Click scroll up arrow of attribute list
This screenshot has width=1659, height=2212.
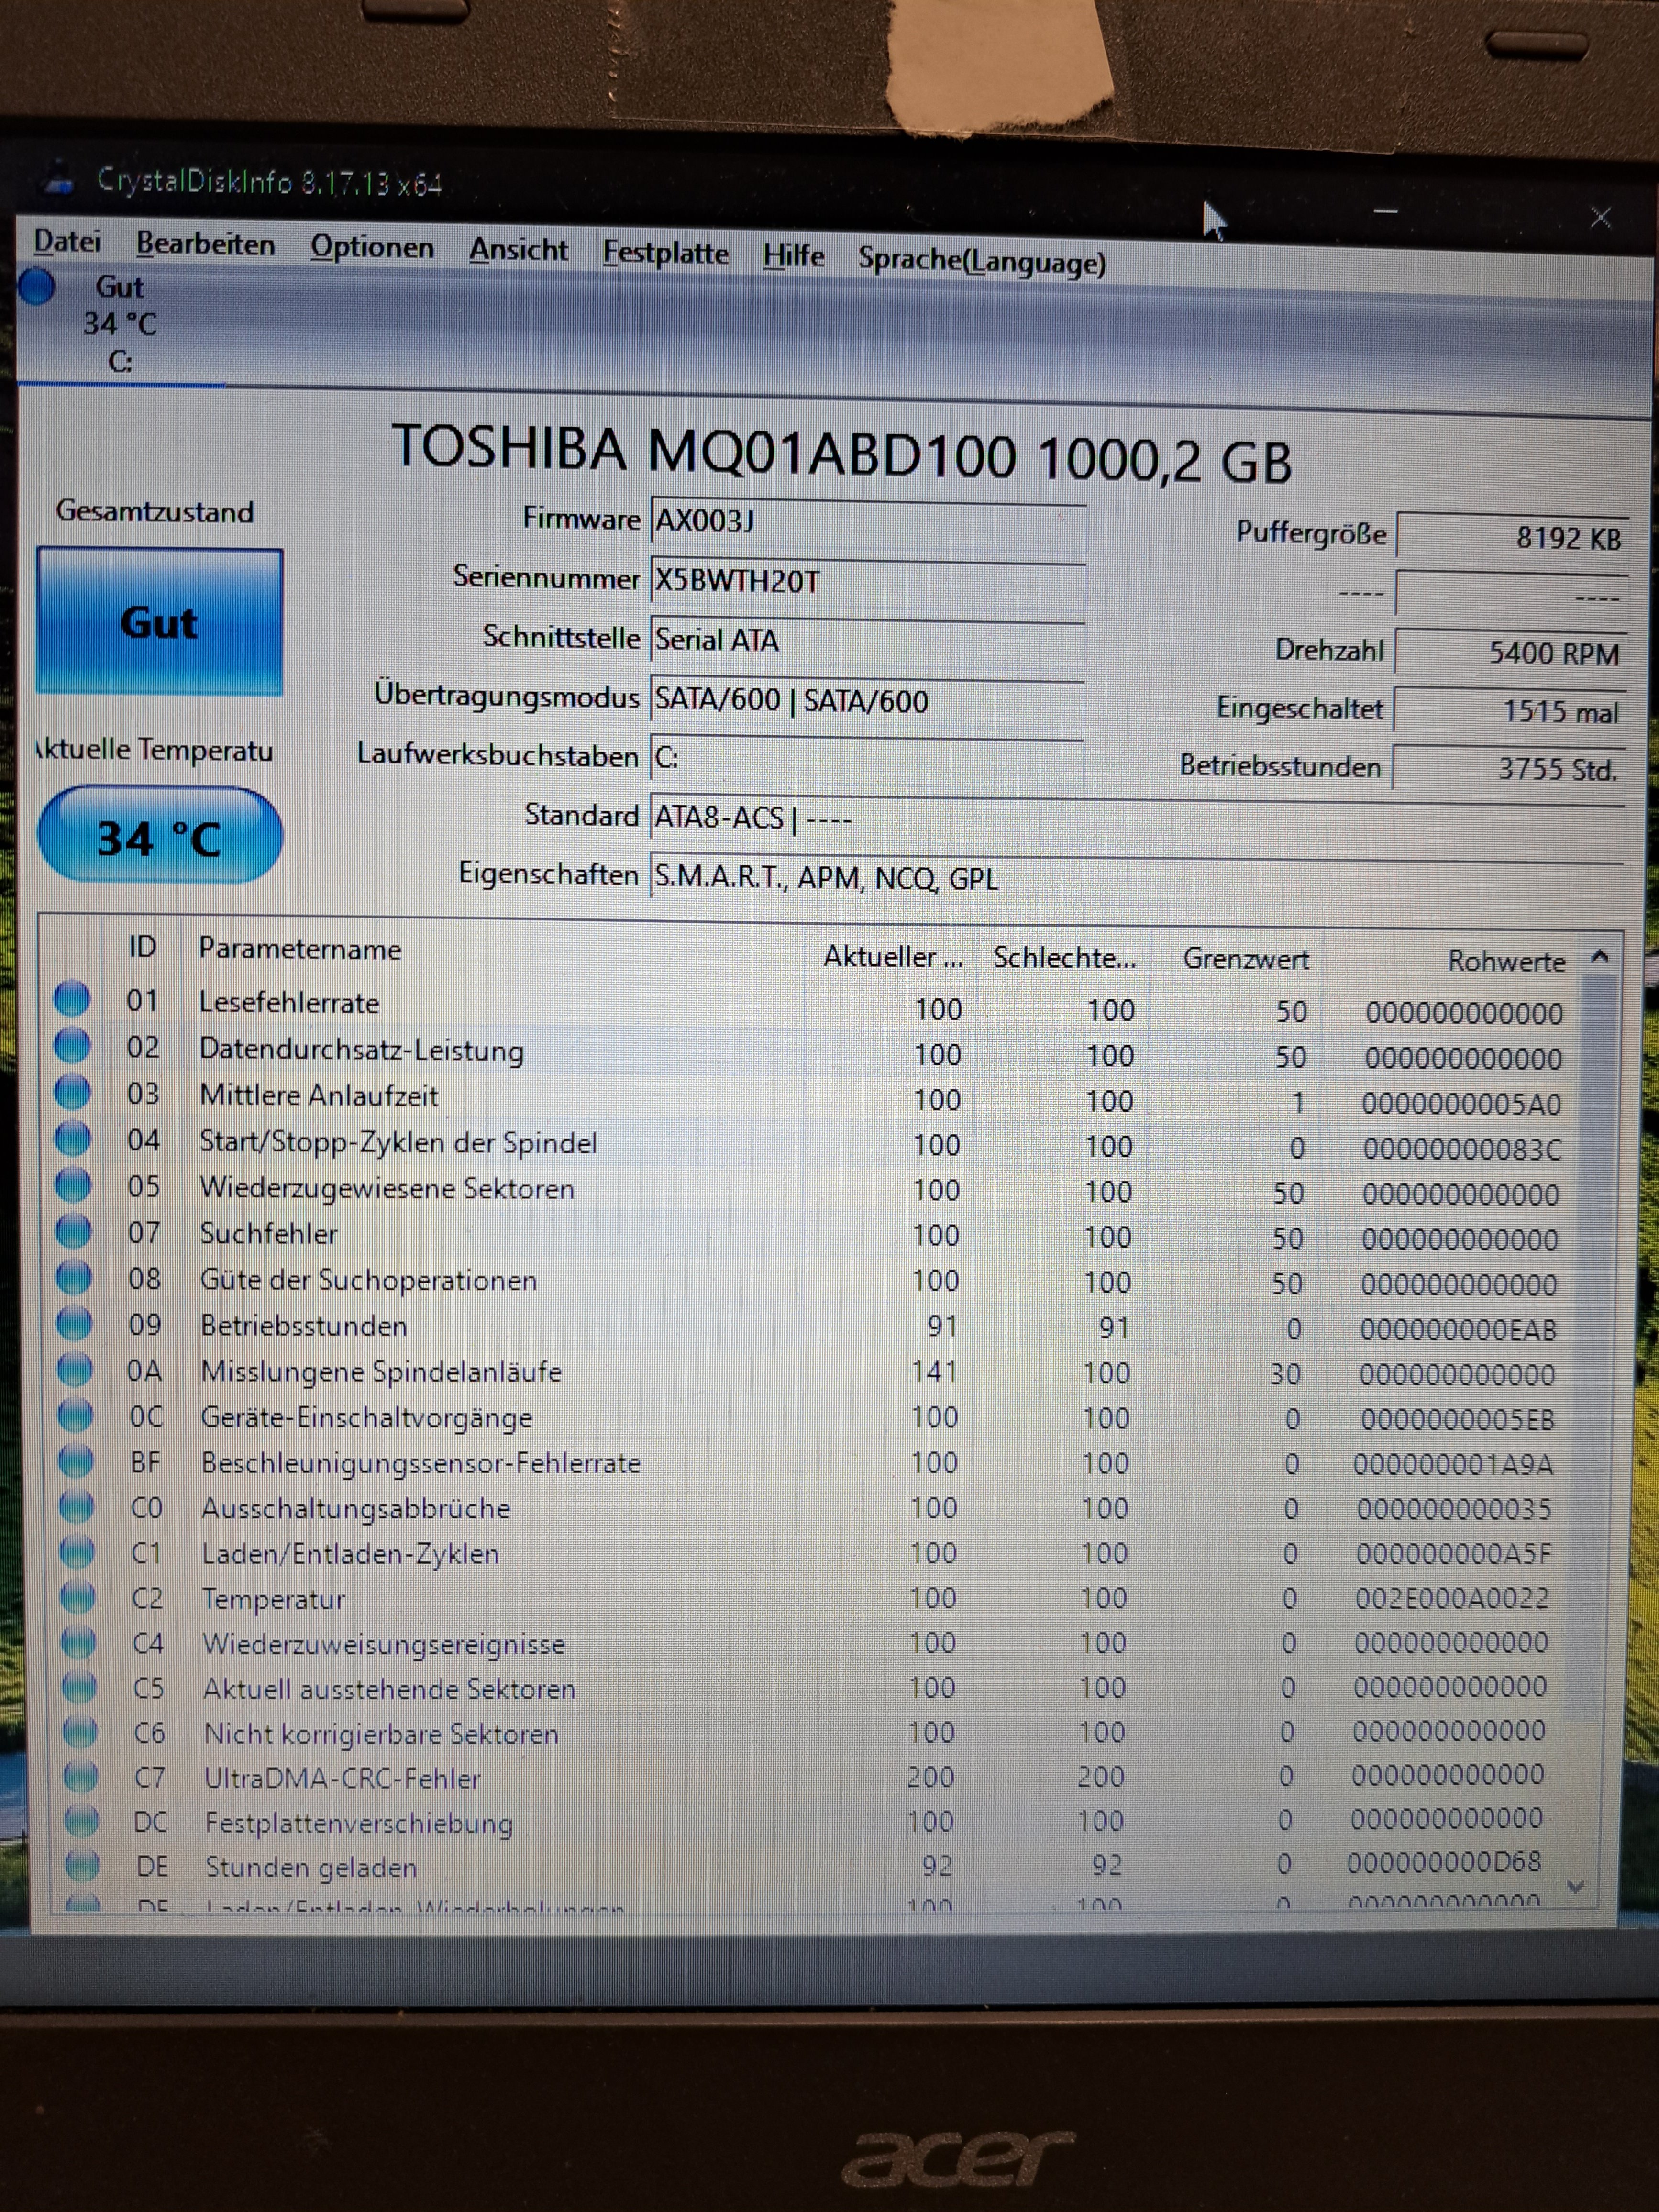tap(1599, 957)
